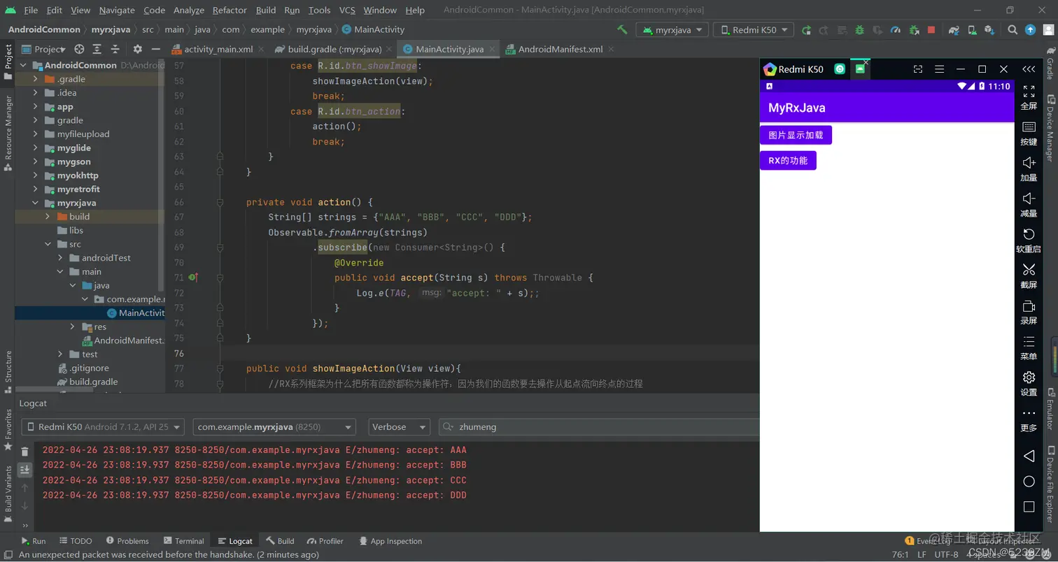Expand the res folder
Image resolution: width=1058 pixels, height=562 pixels.
[73, 326]
